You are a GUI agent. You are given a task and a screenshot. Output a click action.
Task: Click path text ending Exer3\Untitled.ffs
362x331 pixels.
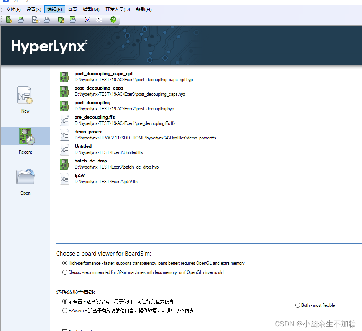(109, 152)
